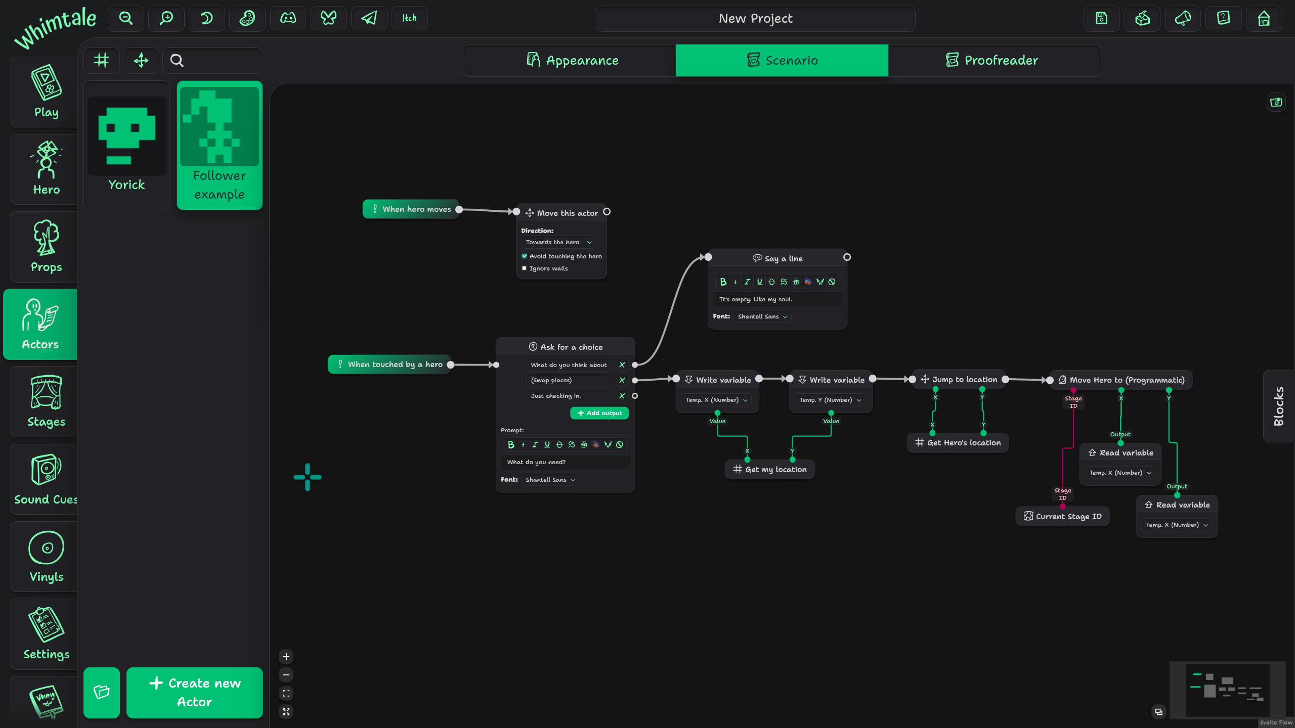Enable Ignore walls checkbox
Image resolution: width=1295 pixels, height=728 pixels.
pos(525,268)
